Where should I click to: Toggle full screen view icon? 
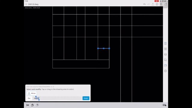[x=165, y=4]
